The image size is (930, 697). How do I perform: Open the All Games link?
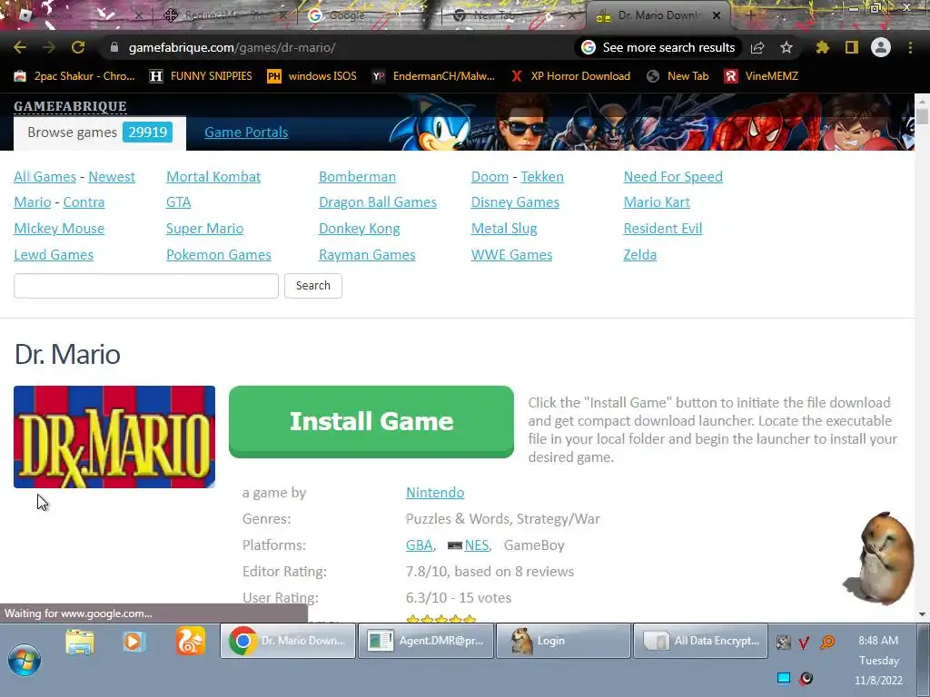pyautogui.click(x=45, y=177)
